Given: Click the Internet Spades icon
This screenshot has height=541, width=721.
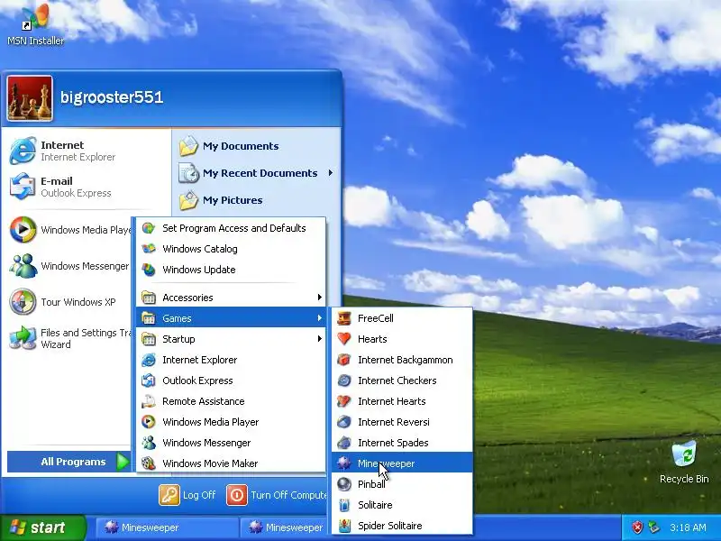Looking at the screenshot, I should [x=344, y=443].
